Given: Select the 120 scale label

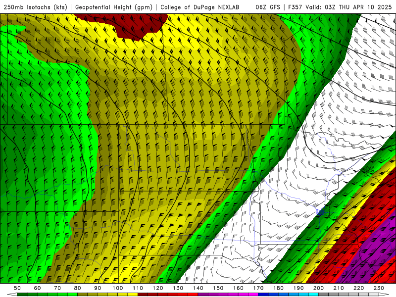Looking at the screenshot, I should coord(158,288).
